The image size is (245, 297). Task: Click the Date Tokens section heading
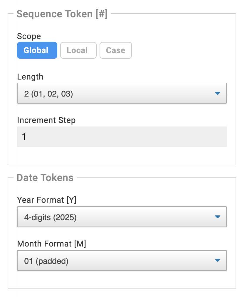click(x=45, y=178)
